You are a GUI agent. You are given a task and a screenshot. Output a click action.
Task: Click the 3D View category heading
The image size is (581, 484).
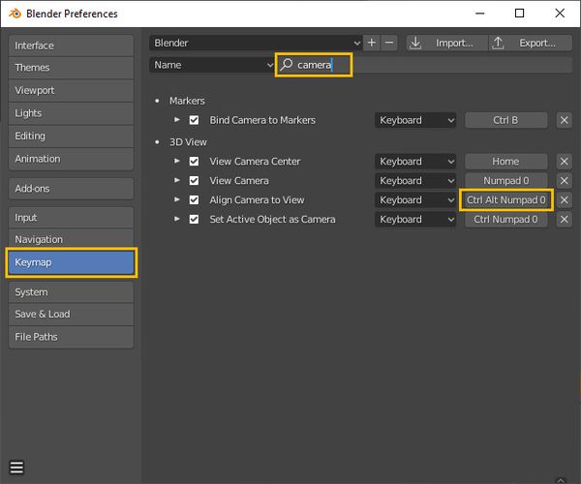coord(188,142)
